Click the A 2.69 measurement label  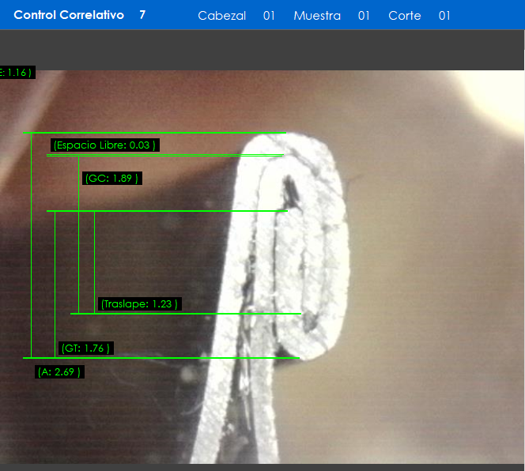[59, 371]
